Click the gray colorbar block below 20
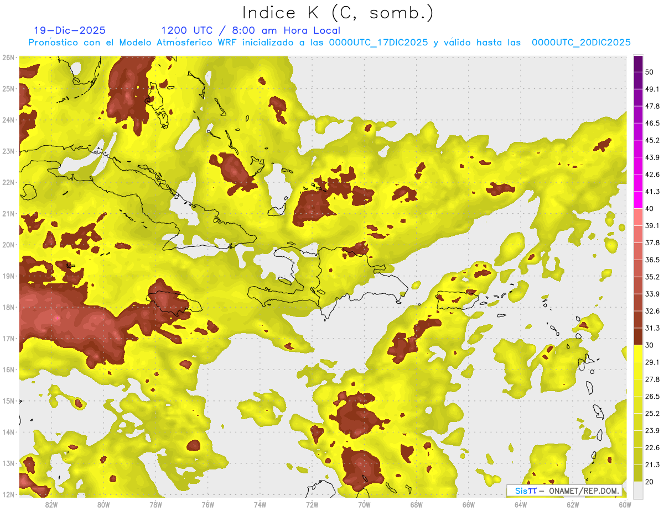 (638, 490)
